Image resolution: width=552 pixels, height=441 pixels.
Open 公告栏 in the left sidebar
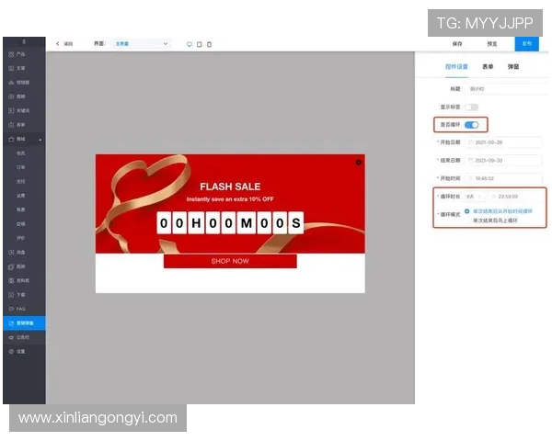22,337
